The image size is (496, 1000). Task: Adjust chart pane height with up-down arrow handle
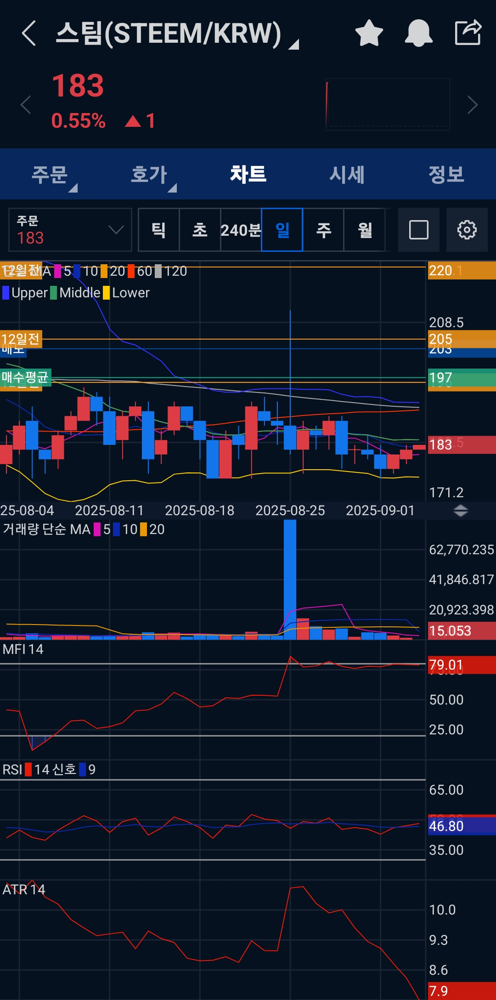point(461,511)
